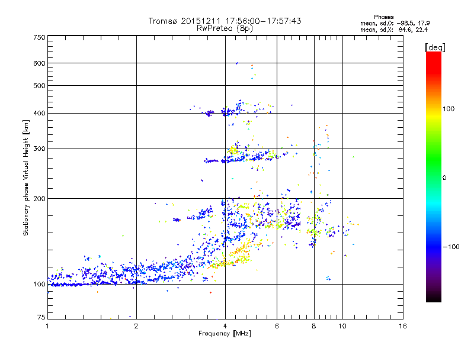This screenshot has width=474, height=355.
Task: Click the y-axis "750" tick label
Action: [x=40, y=37]
